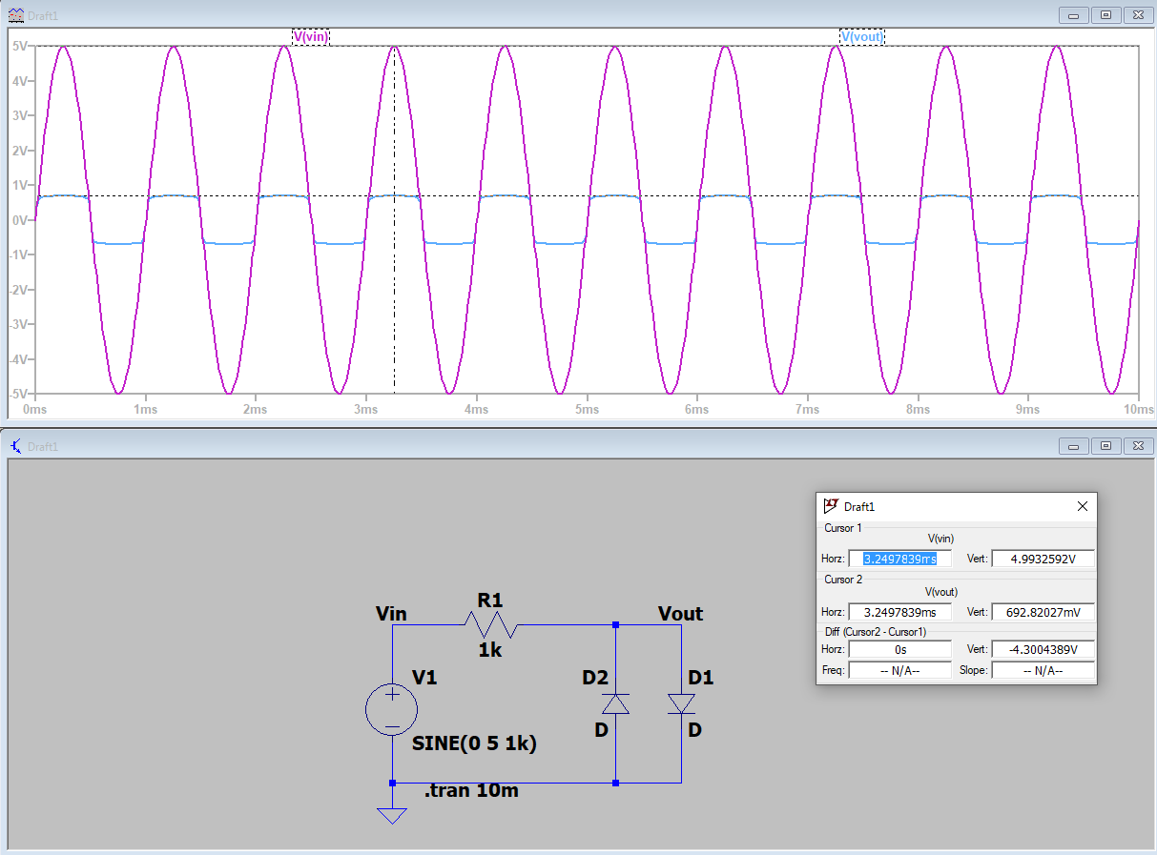Click the LTspice icon in cursor dialog
The height and width of the screenshot is (855, 1157).
click(831, 506)
